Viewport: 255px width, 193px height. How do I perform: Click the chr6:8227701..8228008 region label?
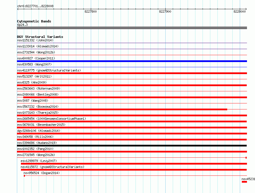pos(35,6)
